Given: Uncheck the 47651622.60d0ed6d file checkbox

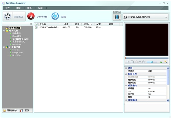Looking at the screenshot, I should click(36, 27).
